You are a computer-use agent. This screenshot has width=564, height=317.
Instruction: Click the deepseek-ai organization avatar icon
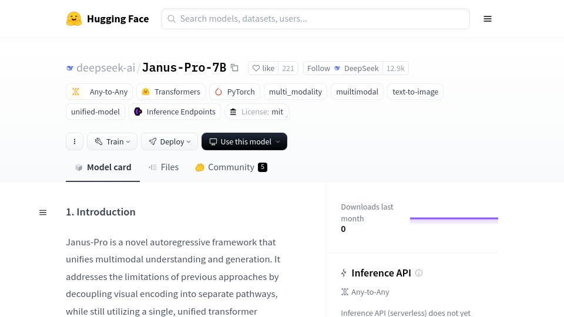[70, 68]
